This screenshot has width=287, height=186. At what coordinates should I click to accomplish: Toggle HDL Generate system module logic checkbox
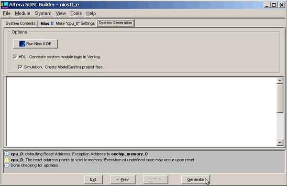[x=15, y=57]
